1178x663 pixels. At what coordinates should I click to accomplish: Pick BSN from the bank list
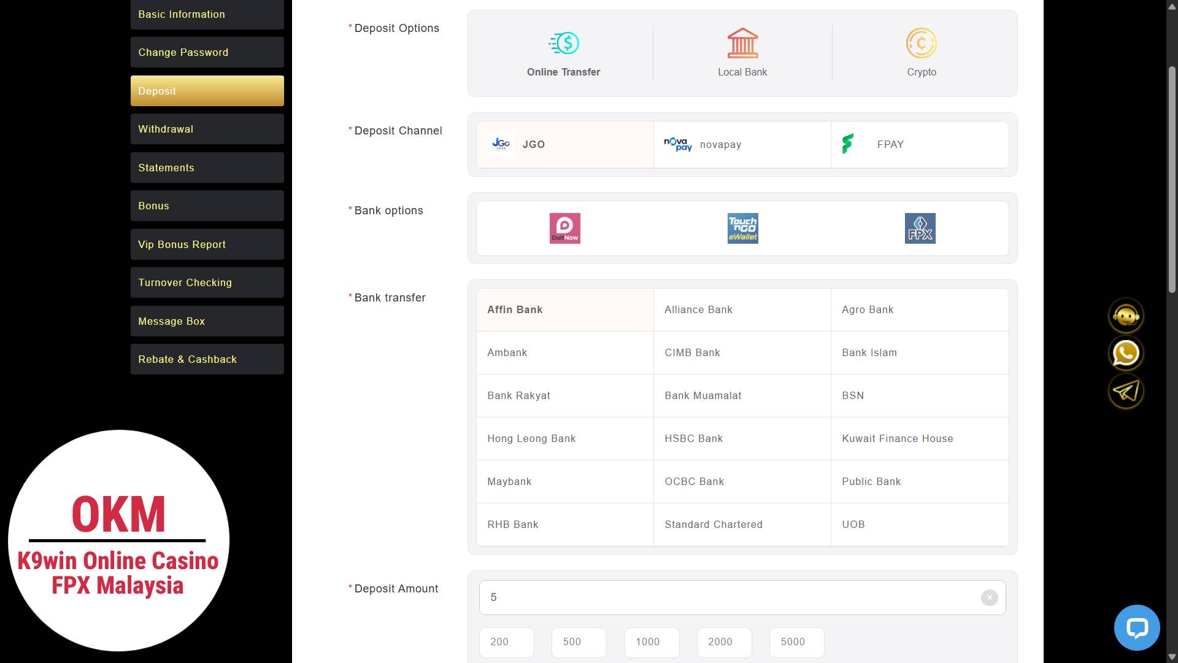point(920,396)
